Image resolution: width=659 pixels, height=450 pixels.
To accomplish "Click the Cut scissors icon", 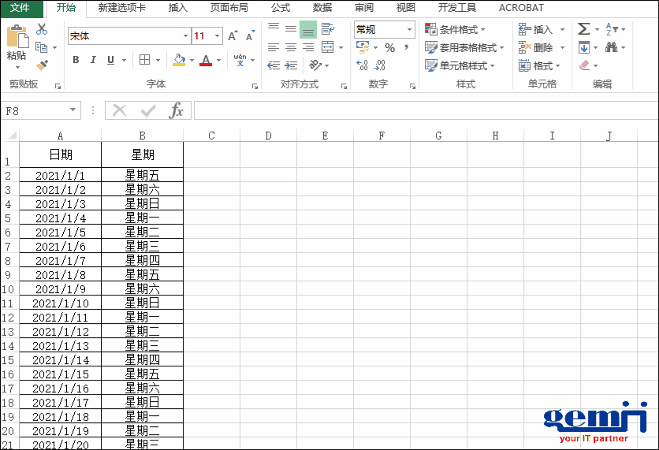I will (x=42, y=30).
